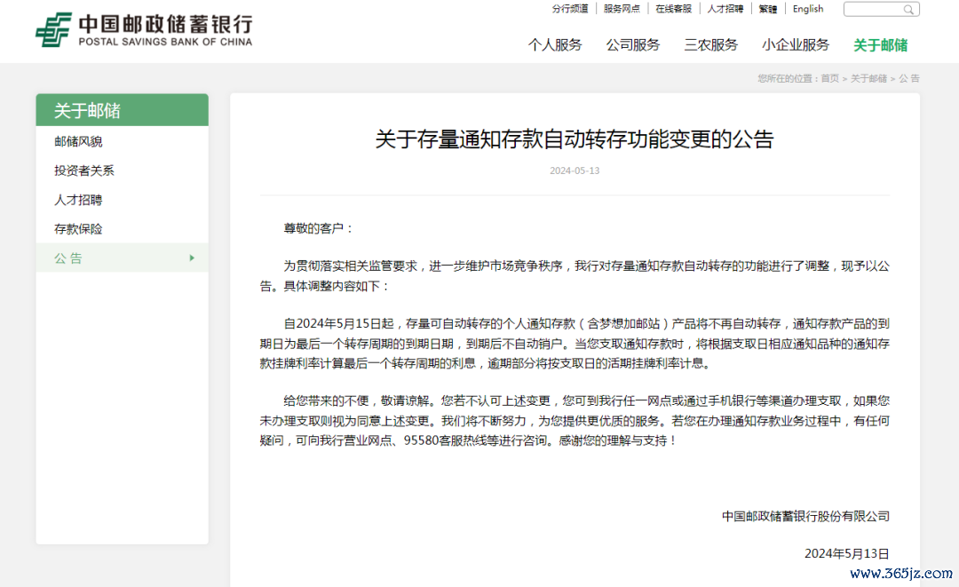This screenshot has height=587, width=959.
Task: Open 个人服务 main menu
Action: point(555,44)
